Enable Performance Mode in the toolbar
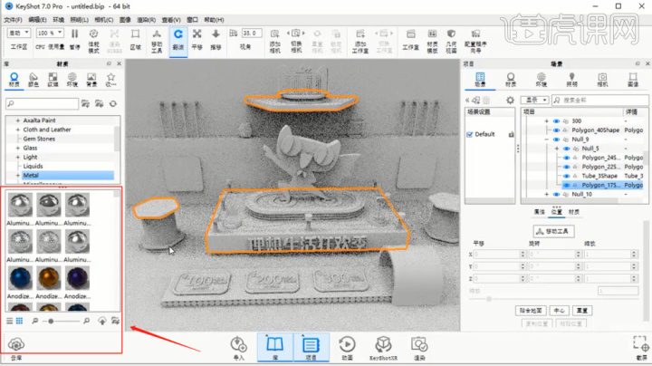 point(93,41)
